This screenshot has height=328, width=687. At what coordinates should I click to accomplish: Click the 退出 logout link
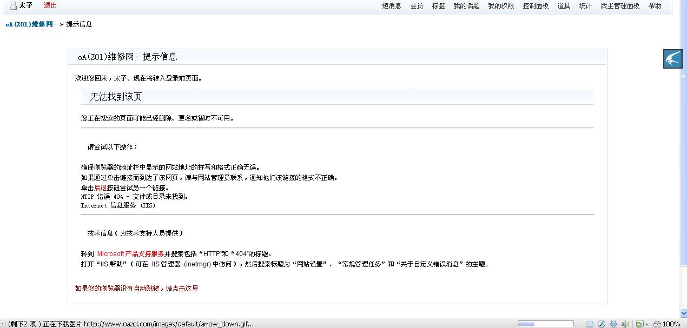[50, 5]
